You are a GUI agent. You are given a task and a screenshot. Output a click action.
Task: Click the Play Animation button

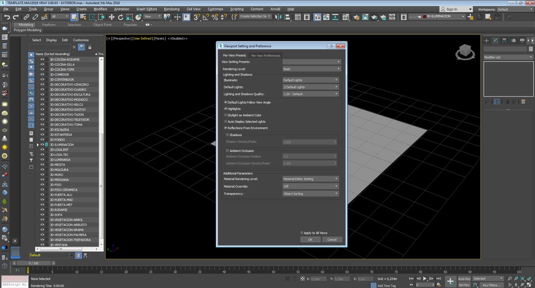pos(425,278)
